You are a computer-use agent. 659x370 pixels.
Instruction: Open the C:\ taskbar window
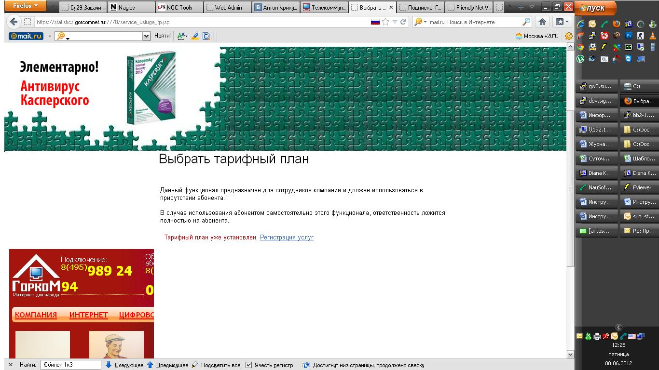click(x=639, y=87)
